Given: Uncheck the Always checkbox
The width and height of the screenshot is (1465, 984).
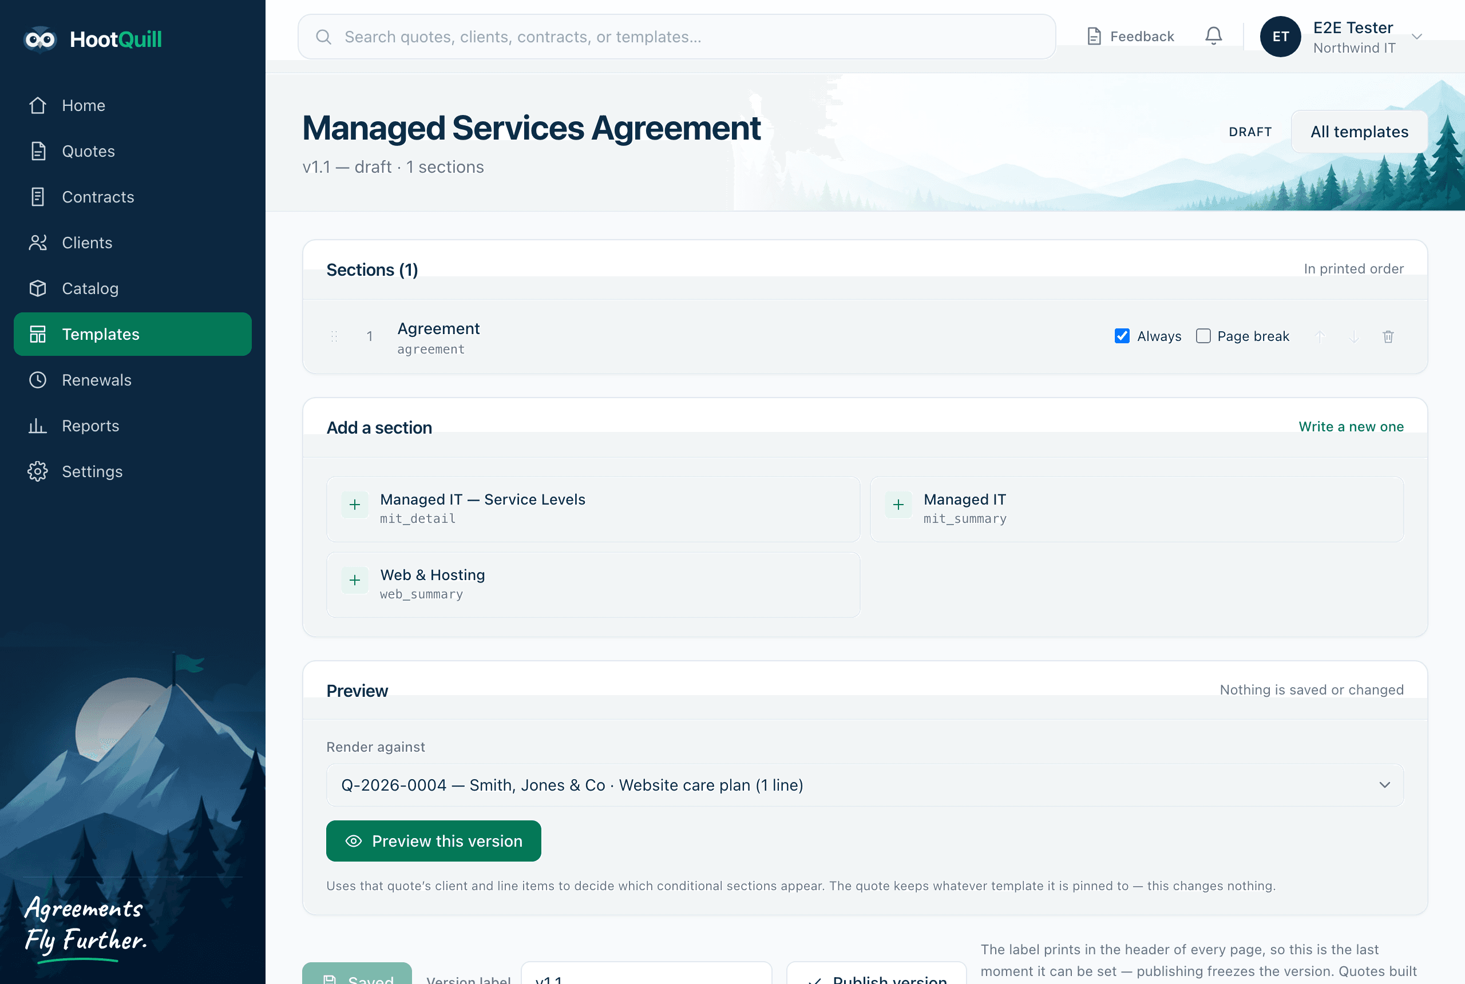Looking at the screenshot, I should coord(1122,336).
